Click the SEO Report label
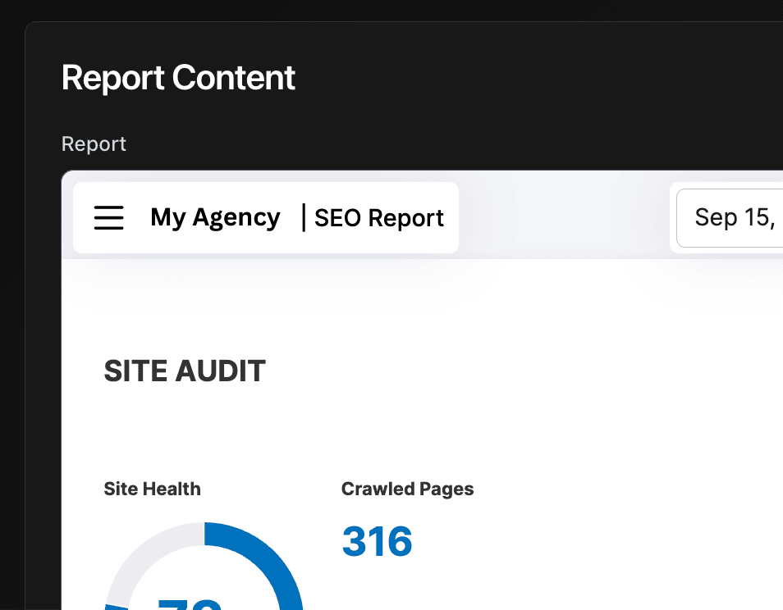This screenshot has width=783, height=610. click(x=379, y=218)
